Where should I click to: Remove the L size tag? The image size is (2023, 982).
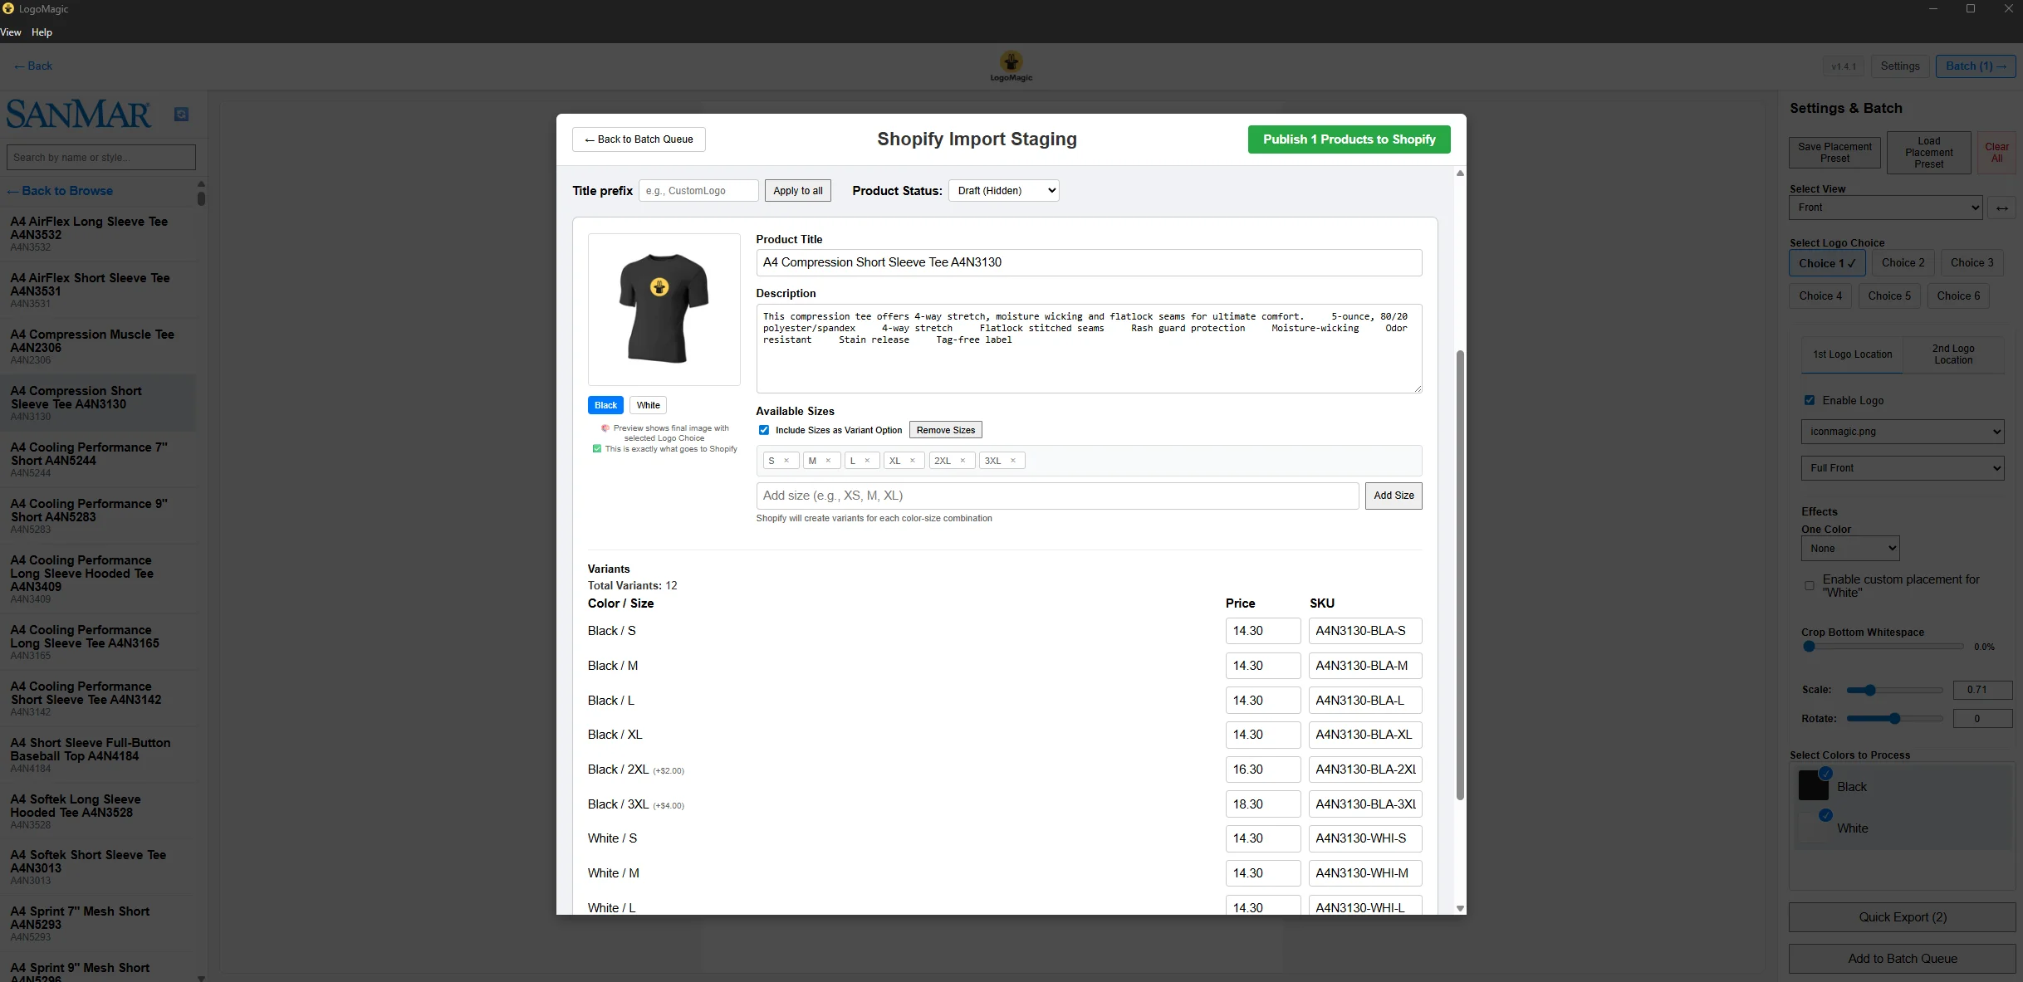point(867,461)
